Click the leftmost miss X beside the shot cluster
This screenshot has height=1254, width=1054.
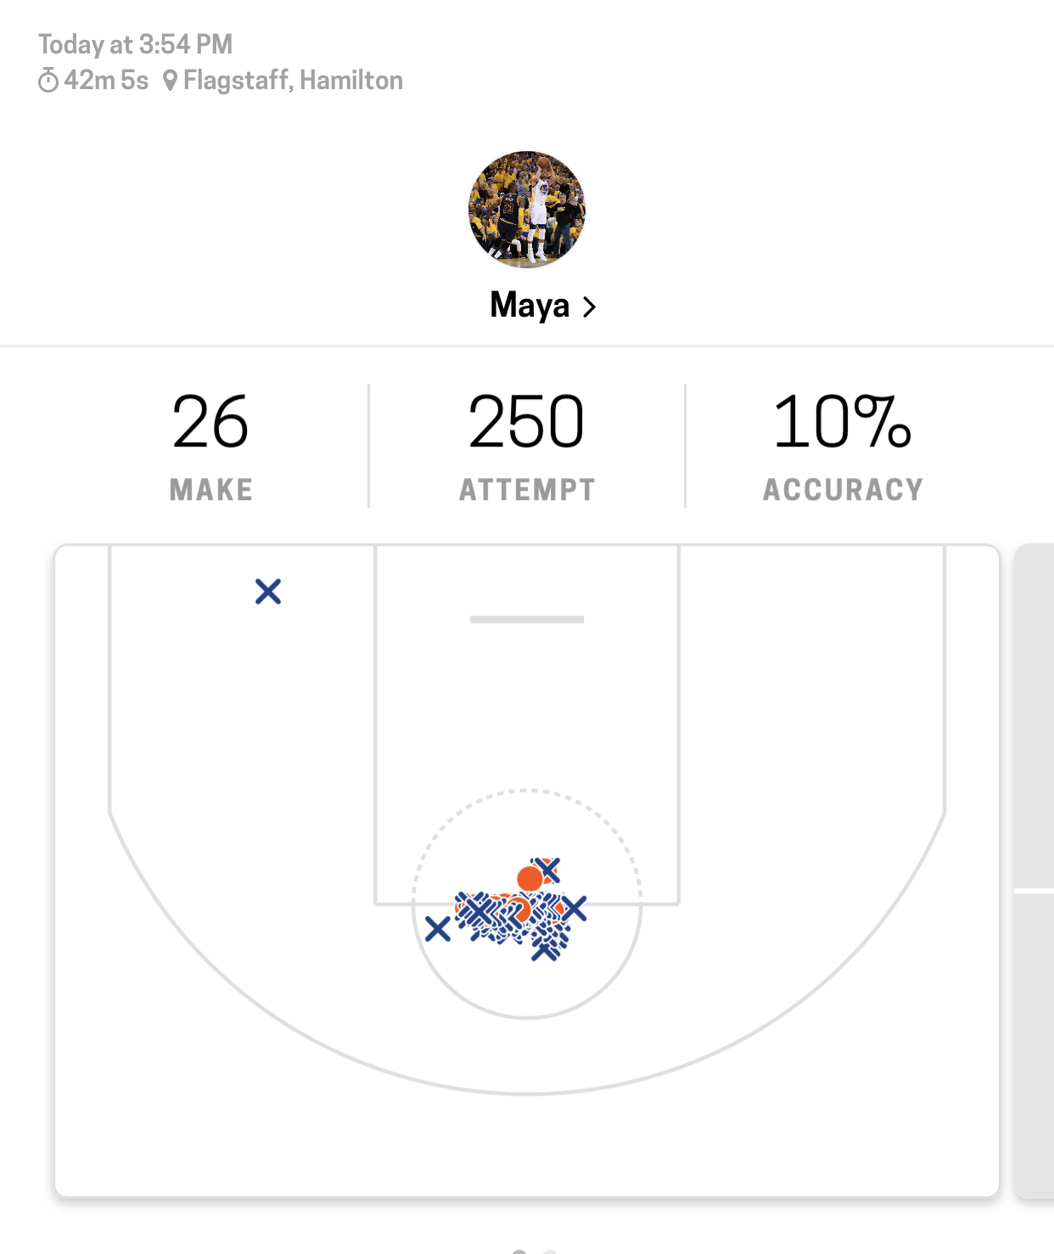pos(438,929)
